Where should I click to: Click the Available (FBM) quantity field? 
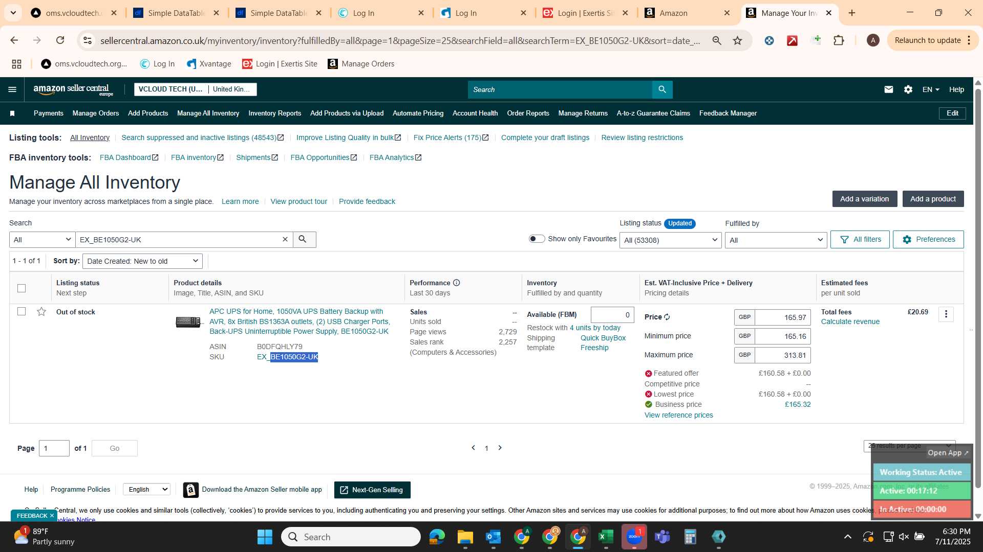click(612, 315)
